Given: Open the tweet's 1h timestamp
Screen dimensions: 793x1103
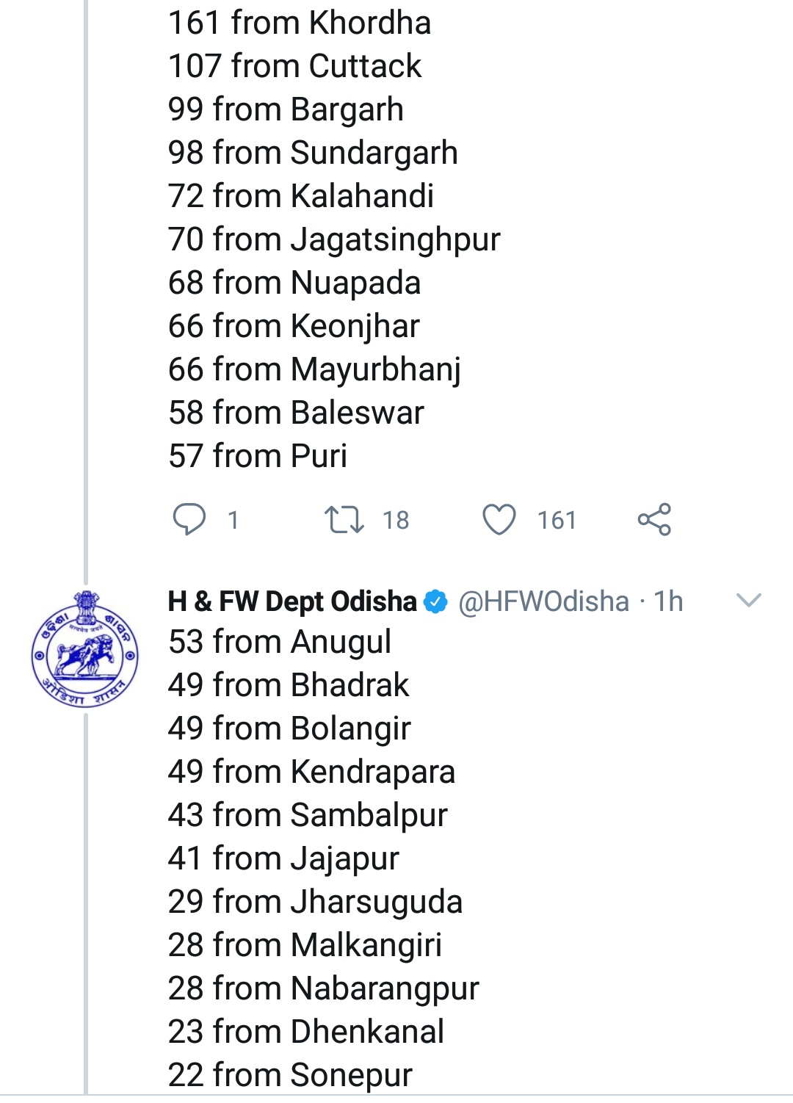Looking at the screenshot, I should pos(668,601).
